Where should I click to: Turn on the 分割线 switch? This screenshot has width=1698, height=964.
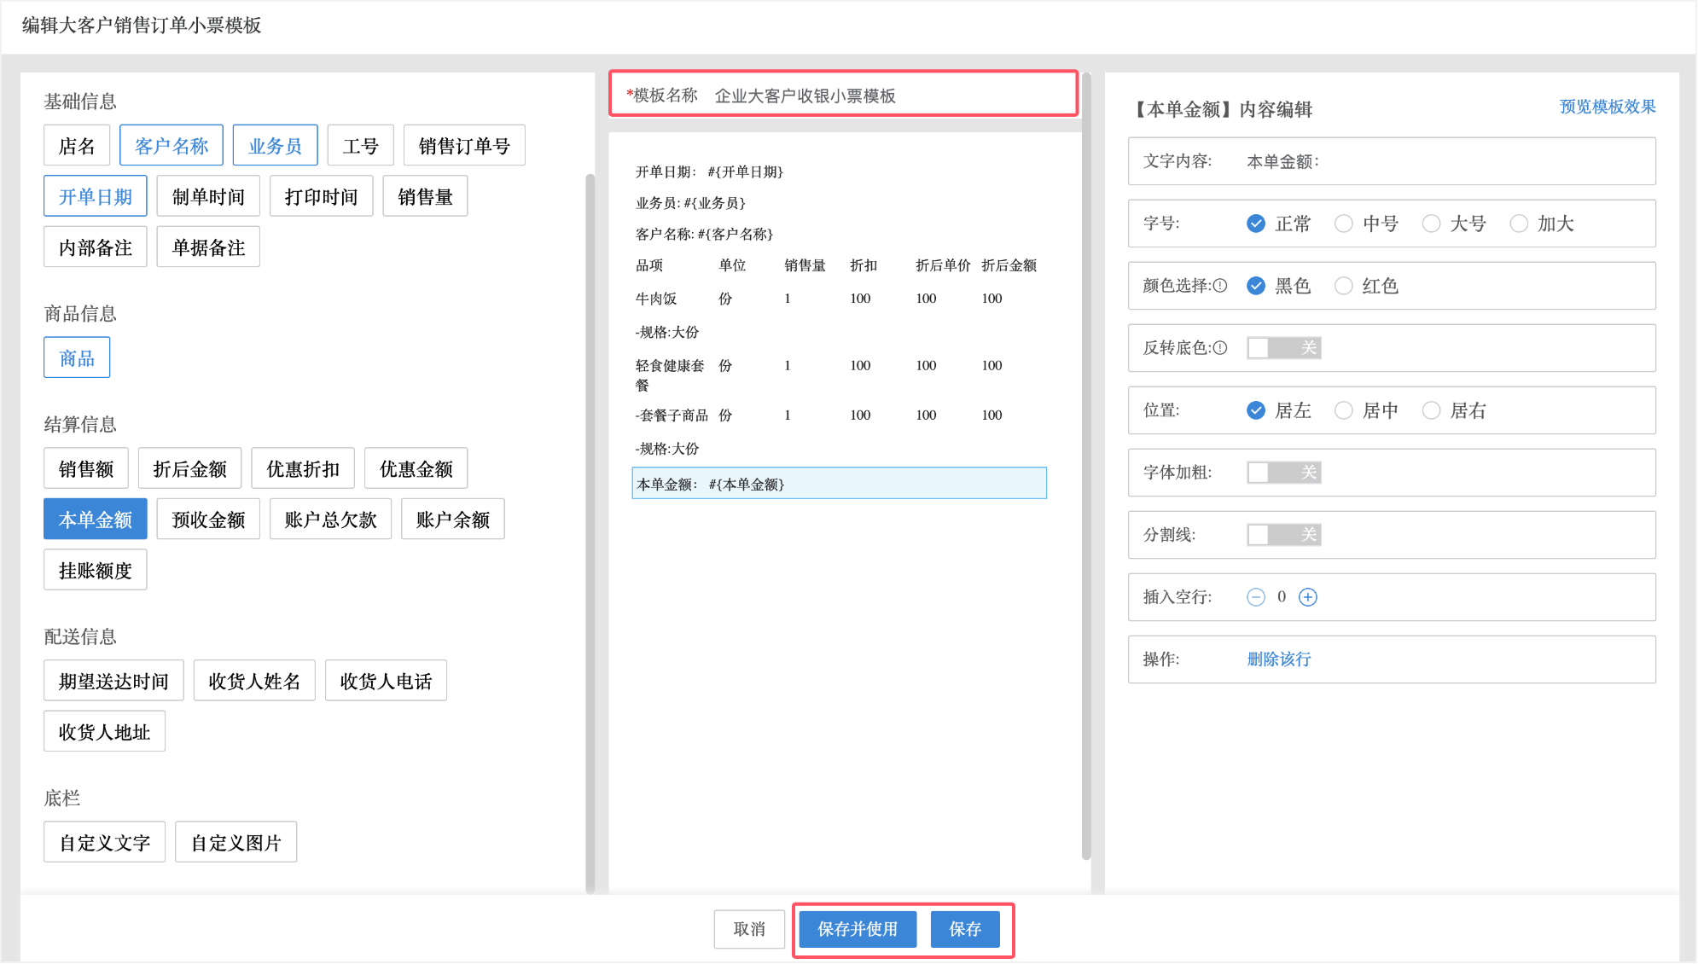(1283, 535)
